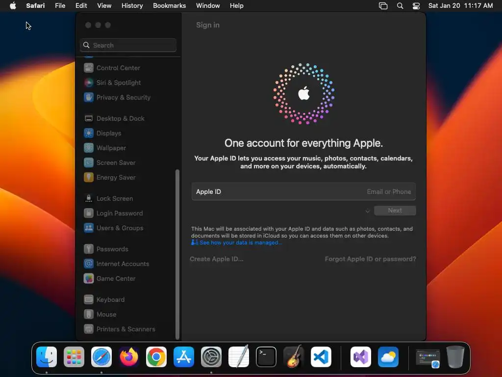Open the View menu
The height and width of the screenshot is (377, 502).
click(x=104, y=5)
